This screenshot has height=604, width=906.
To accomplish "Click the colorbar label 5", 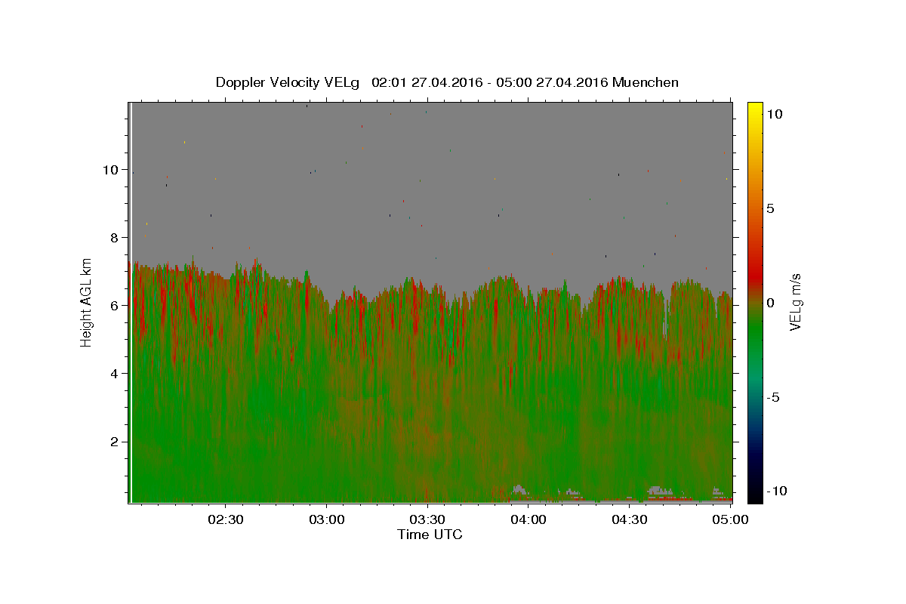I will coord(770,208).
